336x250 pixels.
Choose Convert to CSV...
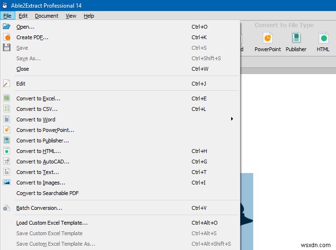(120, 109)
